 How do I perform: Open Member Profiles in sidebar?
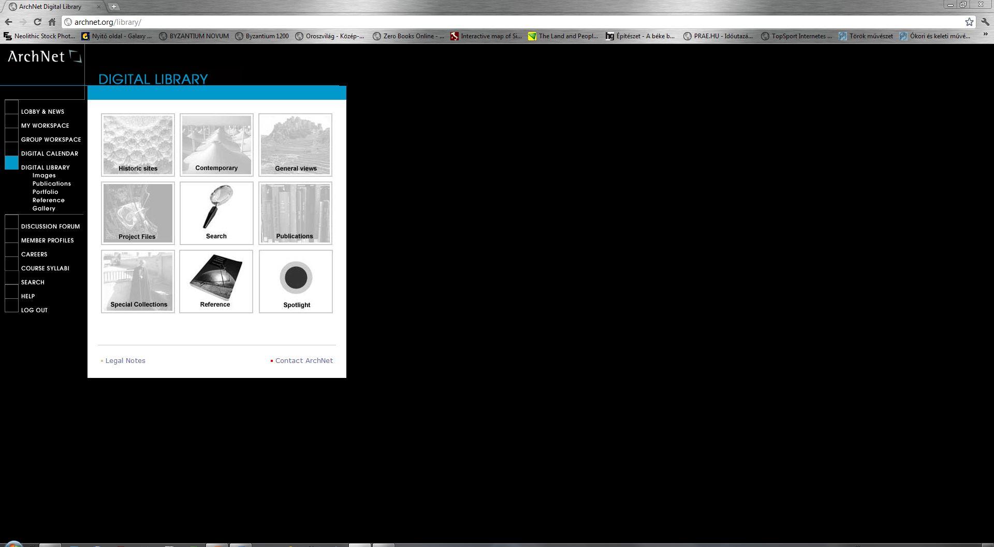click(47, 240)
